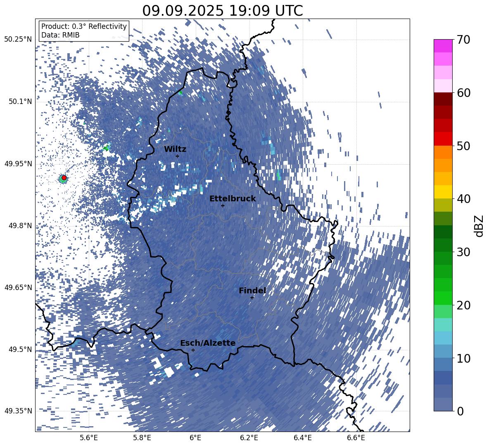Click the 49.8°N latitude label

tap(20, 226)
